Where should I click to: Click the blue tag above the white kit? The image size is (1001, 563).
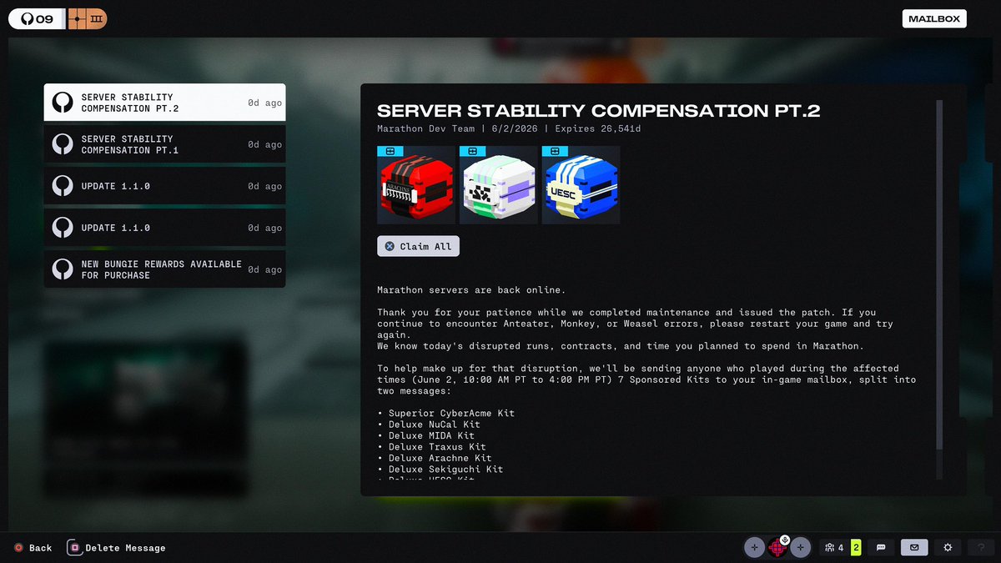click(472, 151)
